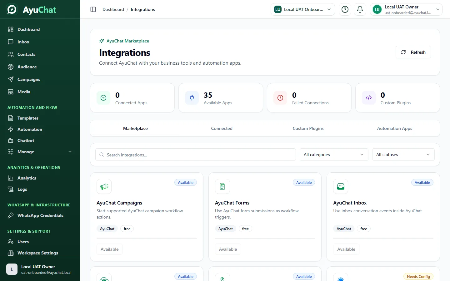
Task: Click the Campaigns paper plane icon
Action: 11,79
